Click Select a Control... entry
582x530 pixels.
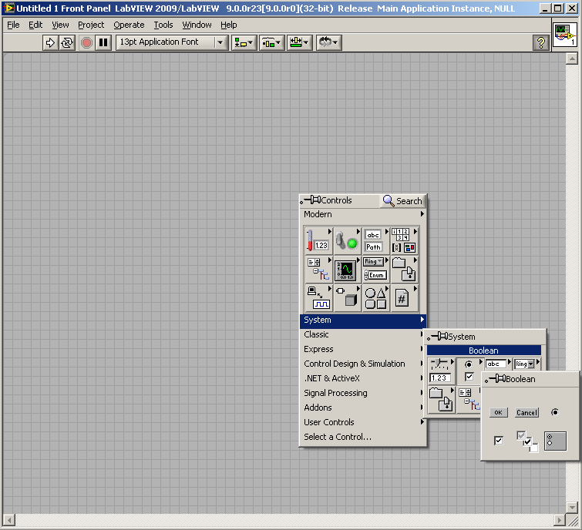click(x=338, y=437)
